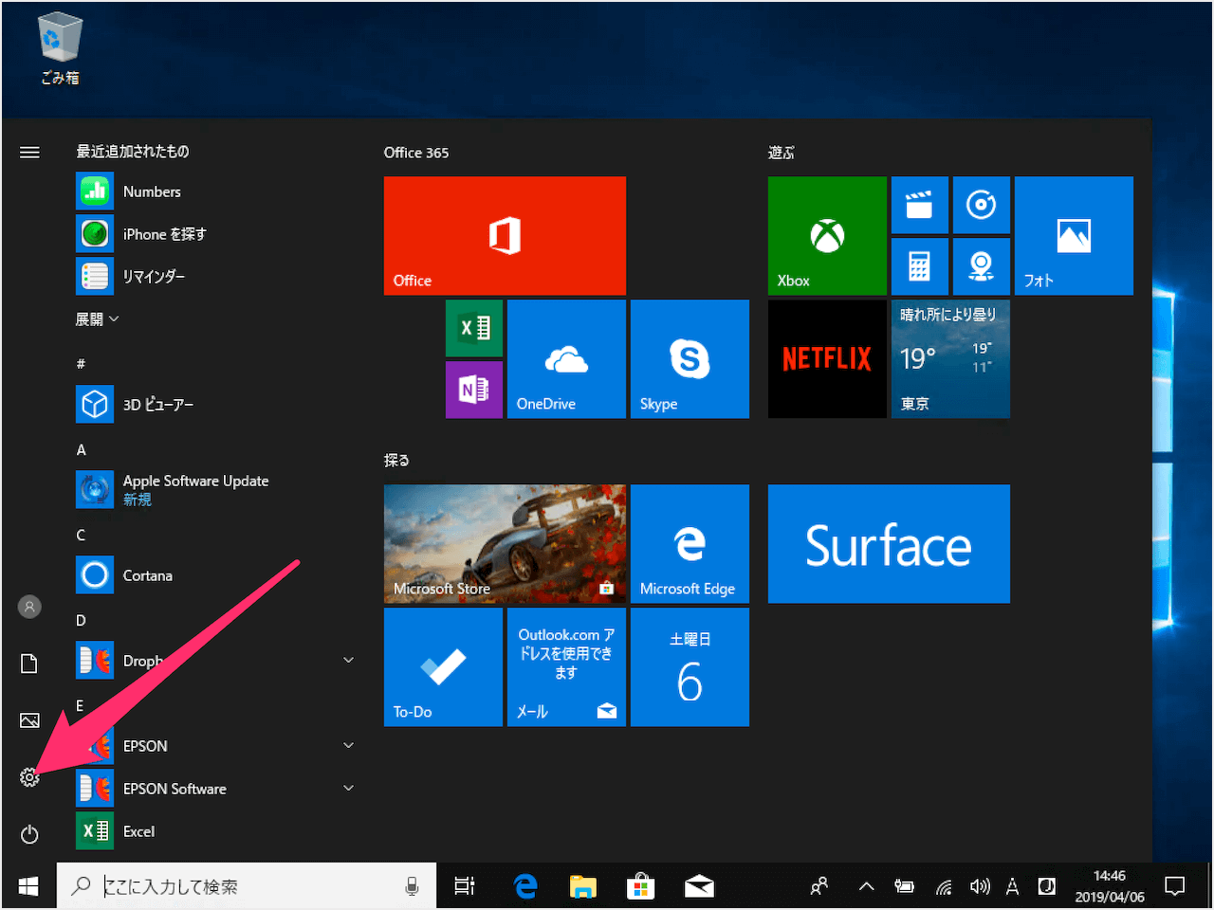This screenshot has height=910, width=1214.
Task: Click the taskbar search box
Action: pos(247,886)
